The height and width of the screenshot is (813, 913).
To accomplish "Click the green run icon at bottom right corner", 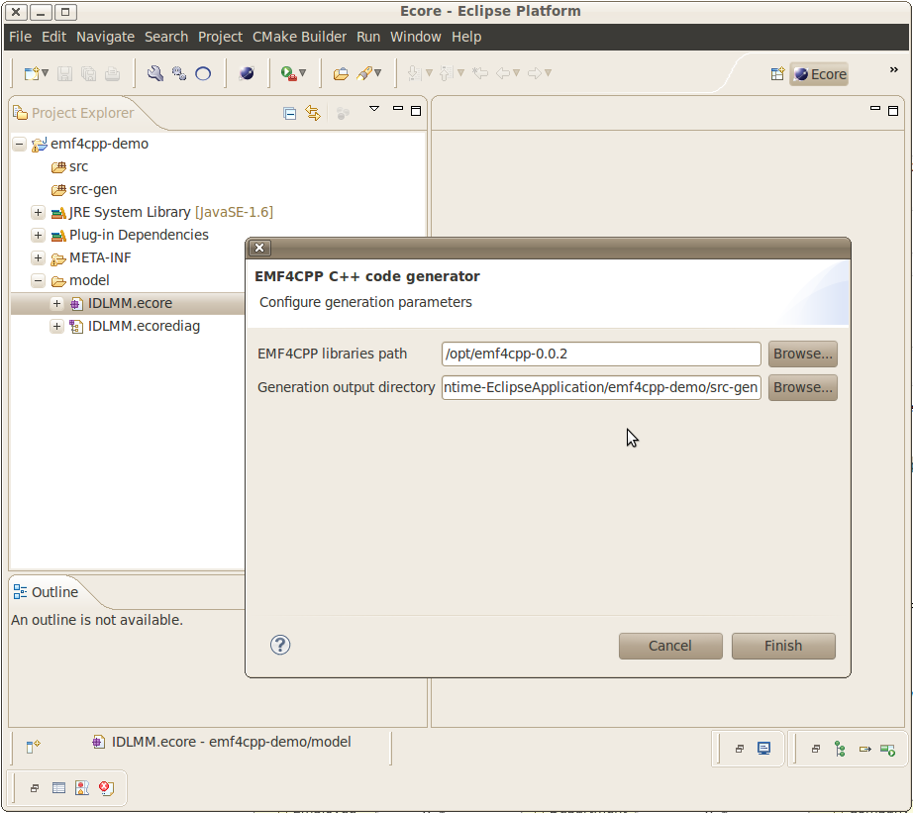I will click(887, 750).
